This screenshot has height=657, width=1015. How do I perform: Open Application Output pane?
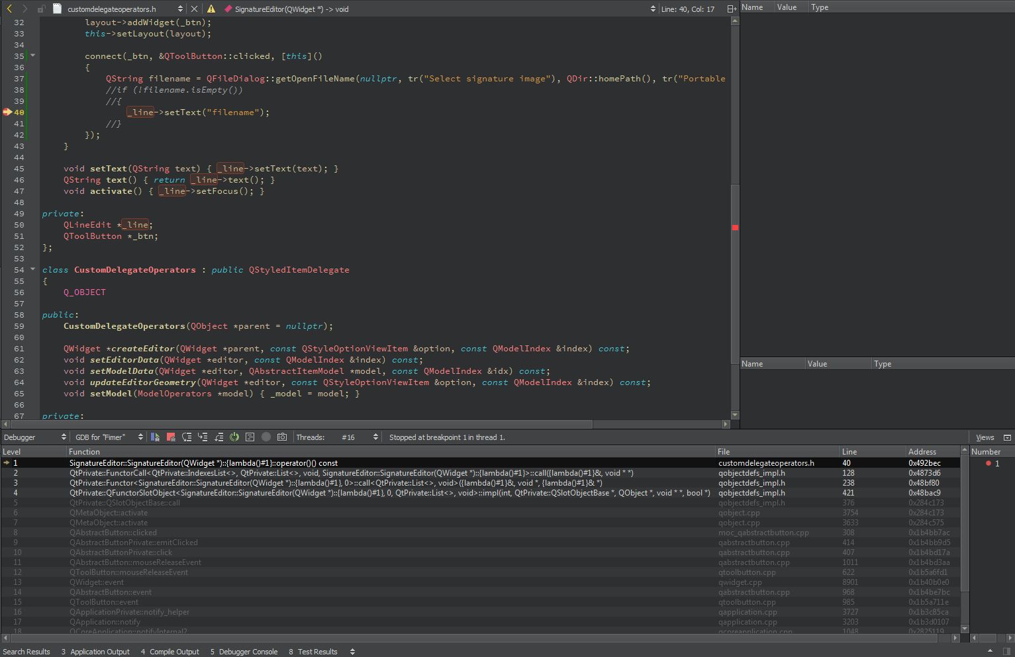[95, 652]
